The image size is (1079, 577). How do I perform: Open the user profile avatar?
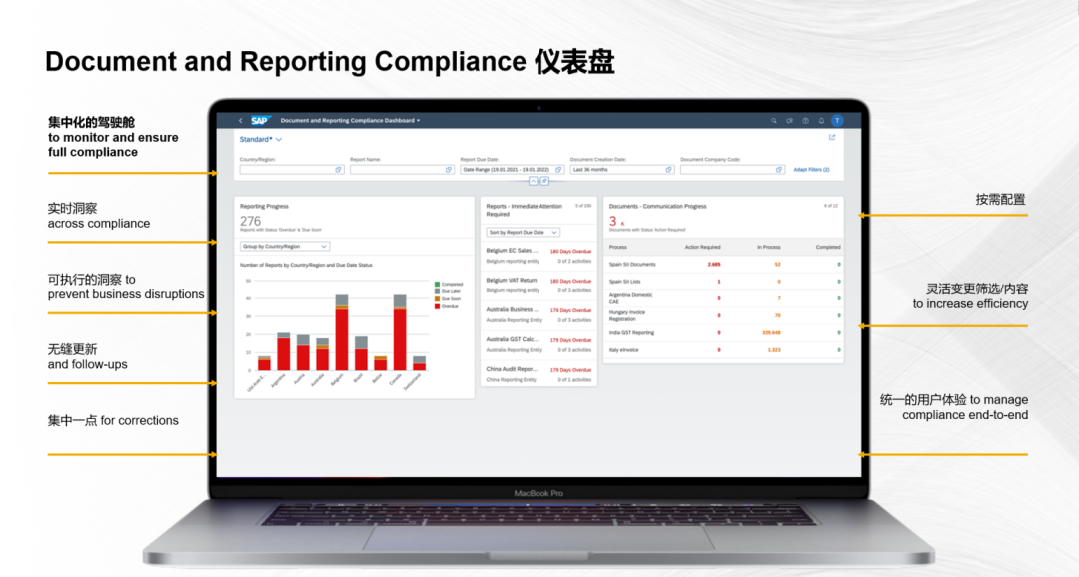tap(837, 120)
